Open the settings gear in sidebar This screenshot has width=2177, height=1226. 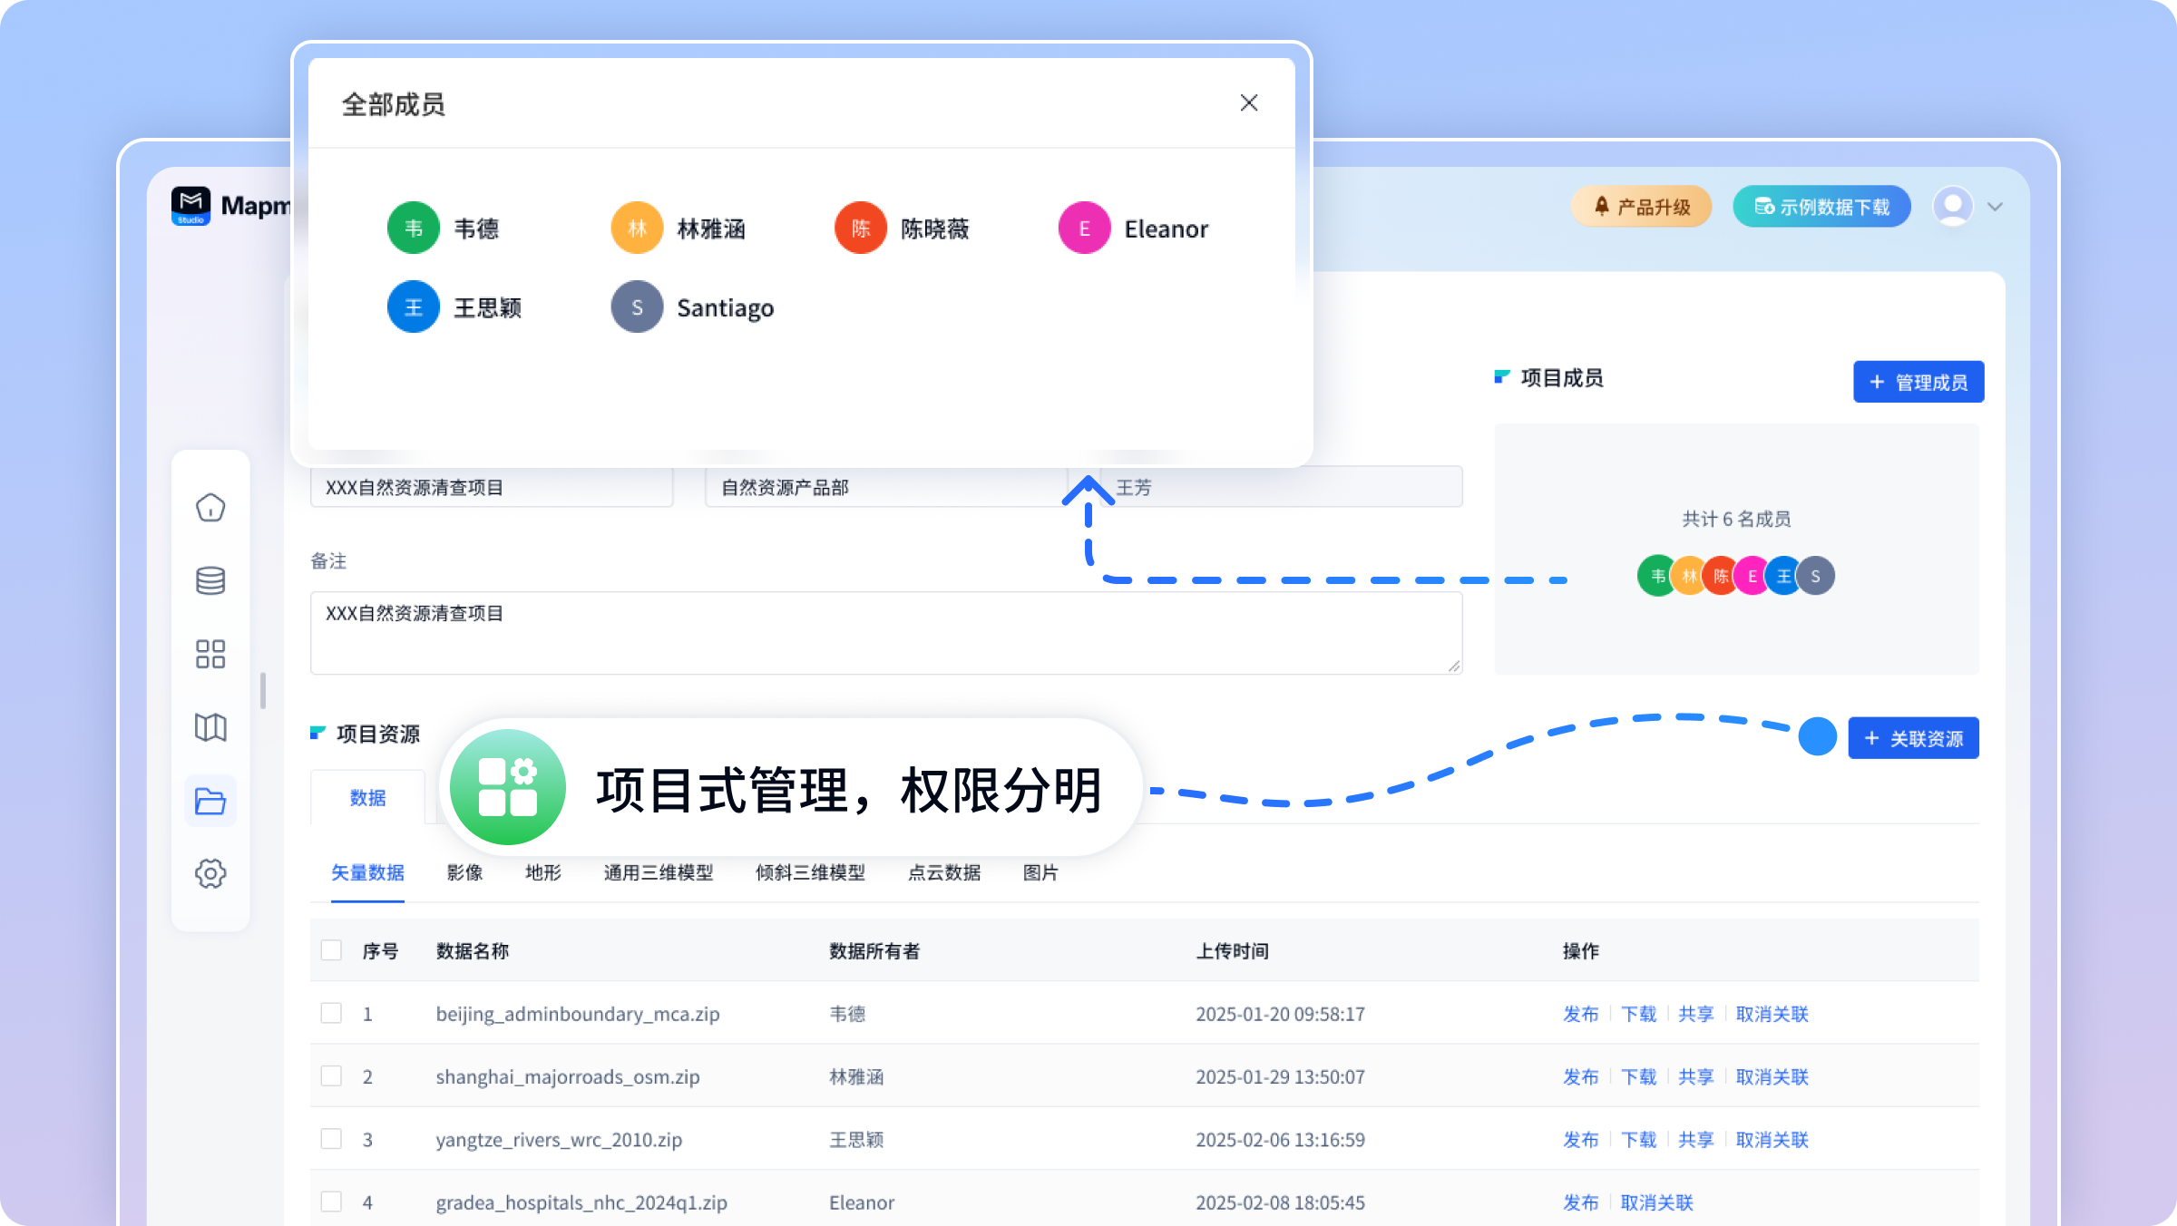(x=210, y=874)
